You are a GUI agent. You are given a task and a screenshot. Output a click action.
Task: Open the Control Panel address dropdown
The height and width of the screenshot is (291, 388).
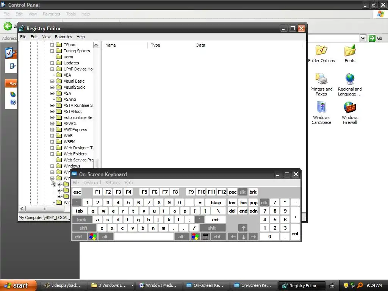click(363, 38)
